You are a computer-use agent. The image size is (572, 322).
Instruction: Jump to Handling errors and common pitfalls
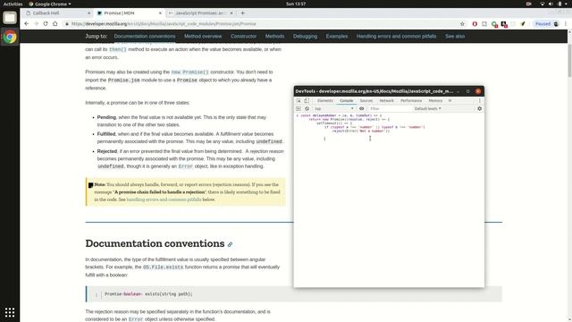396,36
